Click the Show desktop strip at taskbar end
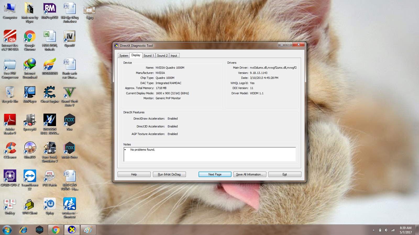This screenshot has height=235, width=419. [x=417, y=230]
